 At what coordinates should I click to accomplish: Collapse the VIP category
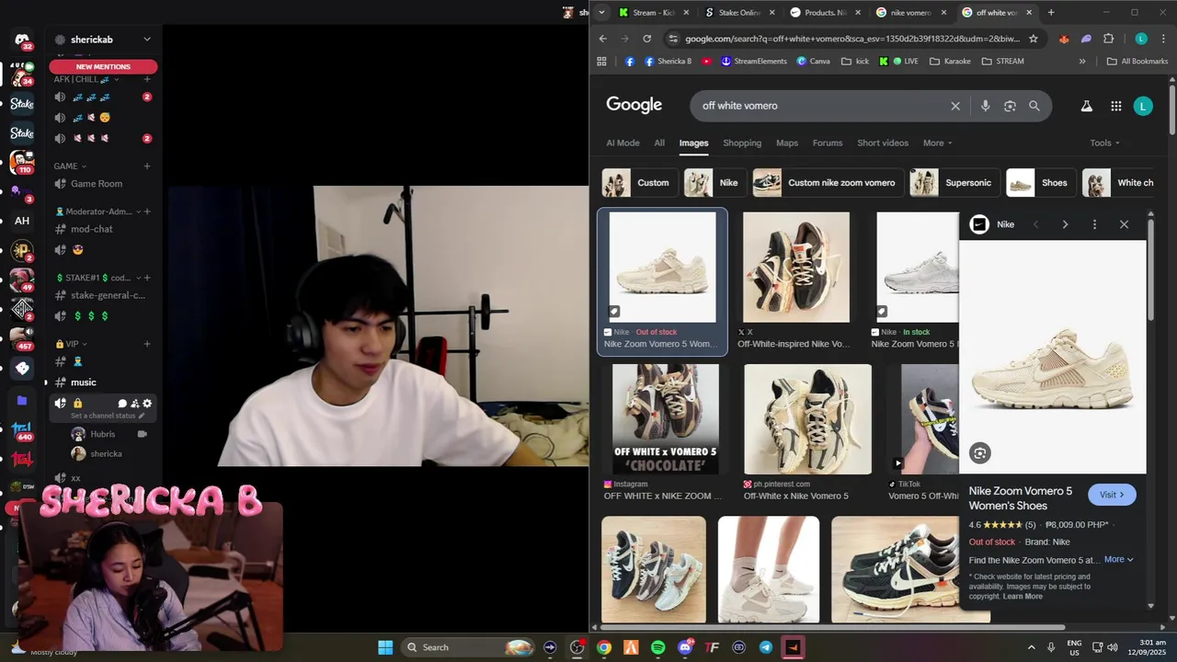click(x=70, y=344)
